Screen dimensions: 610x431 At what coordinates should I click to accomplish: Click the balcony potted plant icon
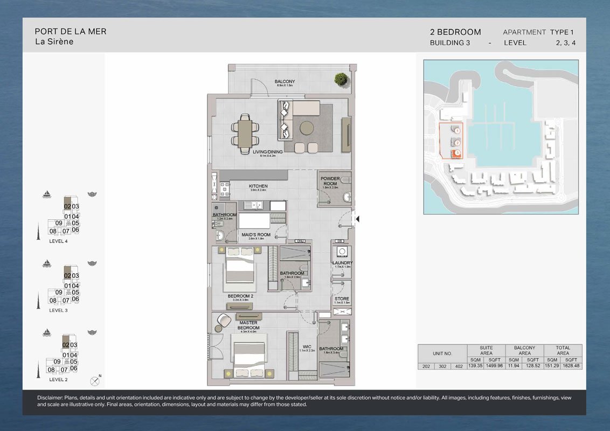click(341, 79)
